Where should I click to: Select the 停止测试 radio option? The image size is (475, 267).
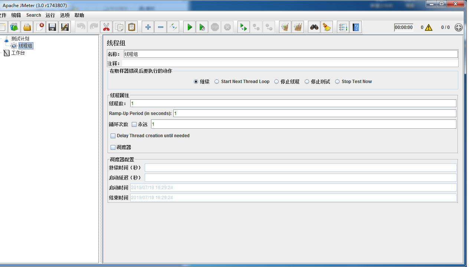tap(317, 82)
